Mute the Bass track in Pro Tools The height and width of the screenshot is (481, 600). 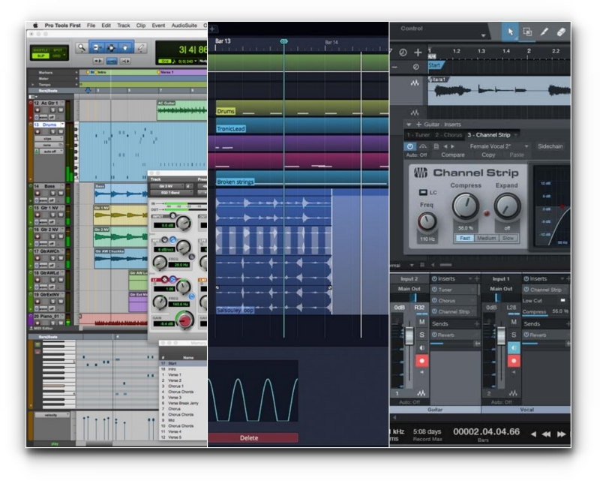(61, 193)
